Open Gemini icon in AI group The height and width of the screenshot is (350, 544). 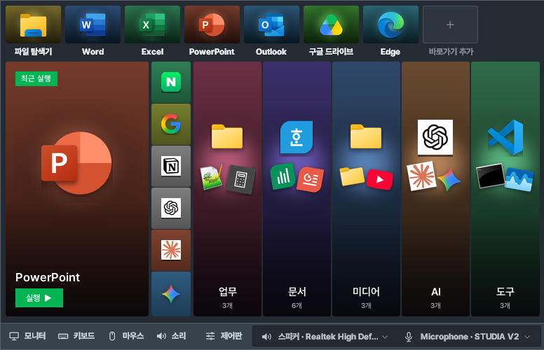tap(449, 180)
